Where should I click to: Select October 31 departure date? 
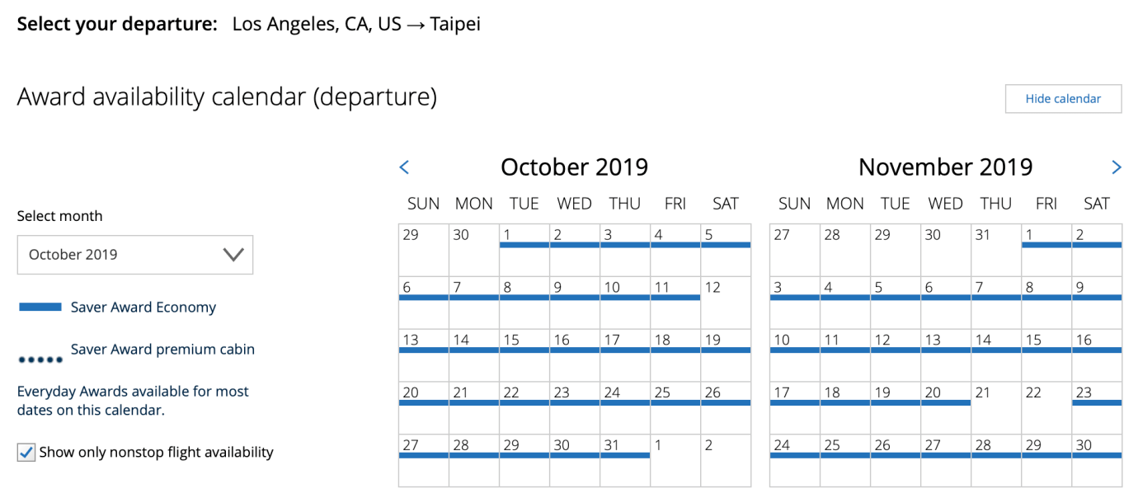pos(625,461)
